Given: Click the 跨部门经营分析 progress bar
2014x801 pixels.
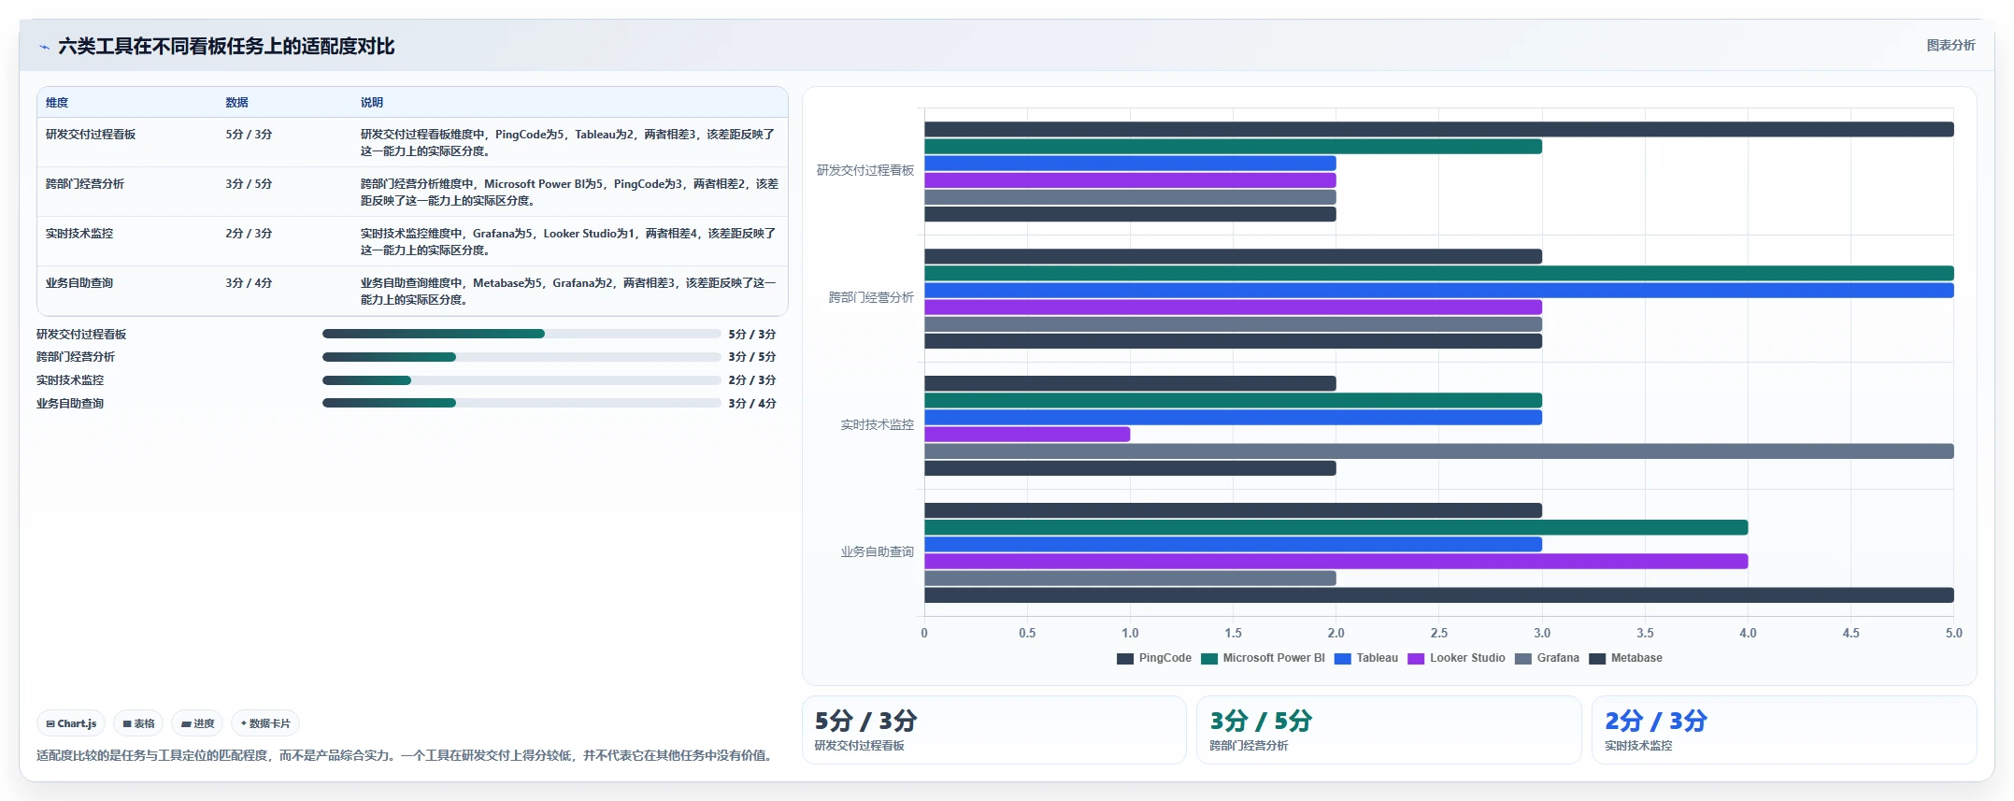Looking at the screenshot, I should (521, 357).
